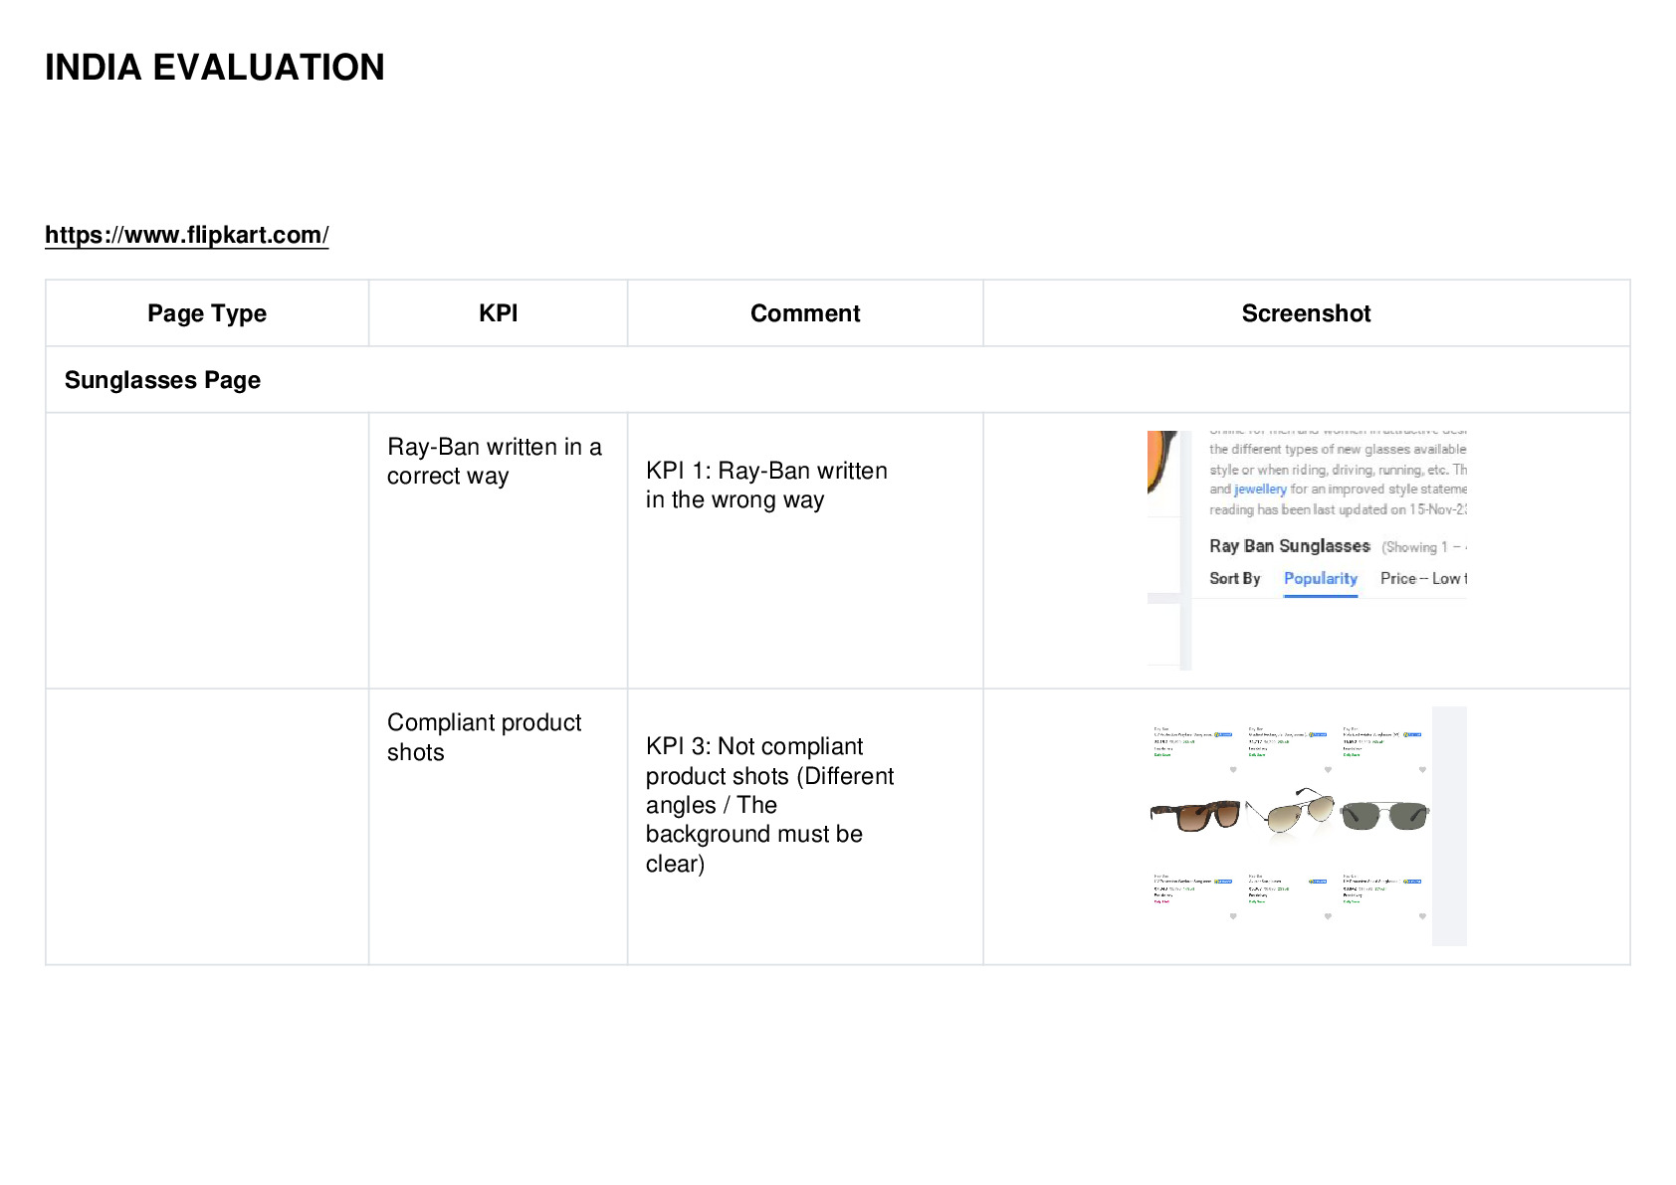Screen dimensions: 1676x1185
Task: Click the jewellery link in the screenshot
Action: click(1260, 490)
